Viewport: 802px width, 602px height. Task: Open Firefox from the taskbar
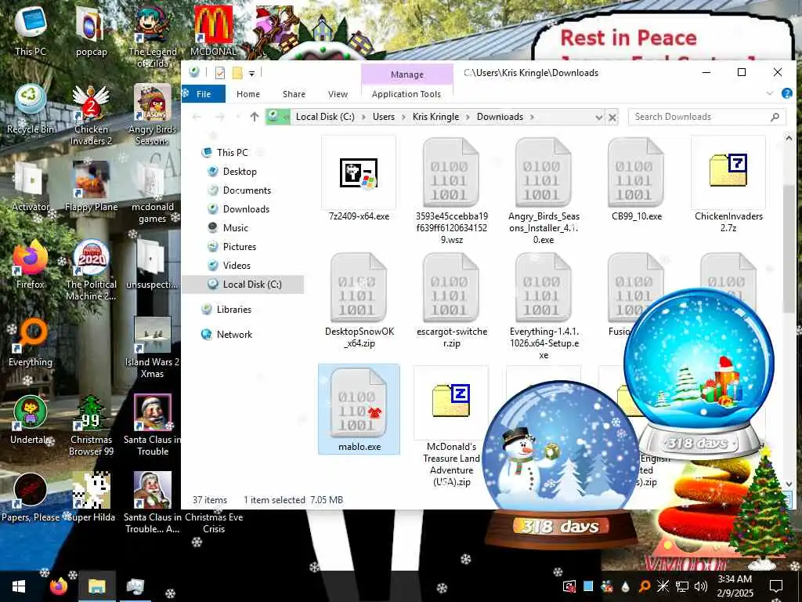pos(58,586)
